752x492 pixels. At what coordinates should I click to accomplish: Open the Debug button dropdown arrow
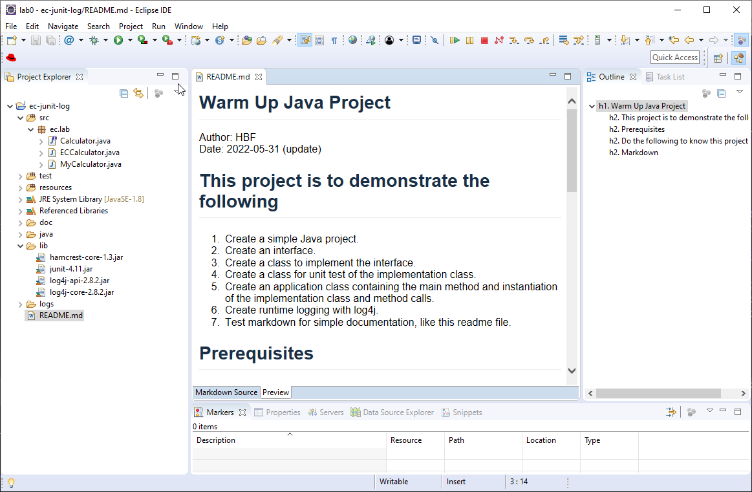(x=105, y=40)
